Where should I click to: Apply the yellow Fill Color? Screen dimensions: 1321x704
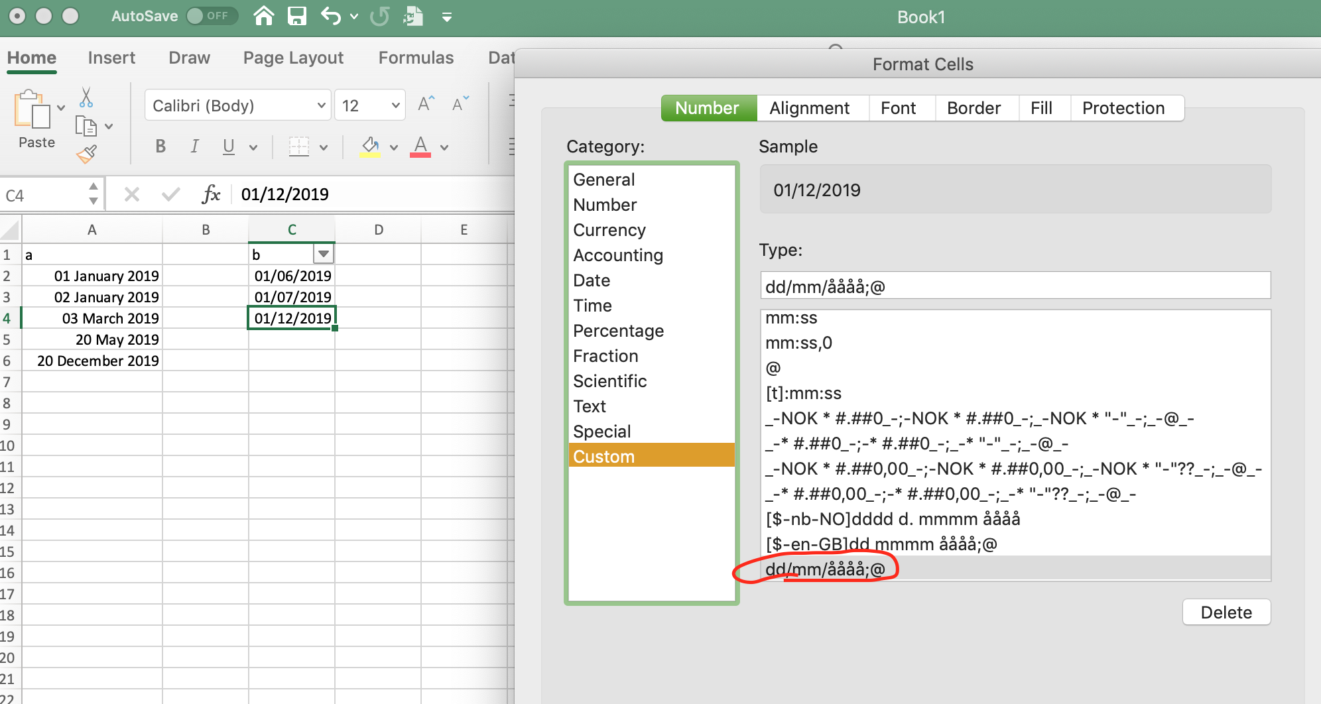370,147
